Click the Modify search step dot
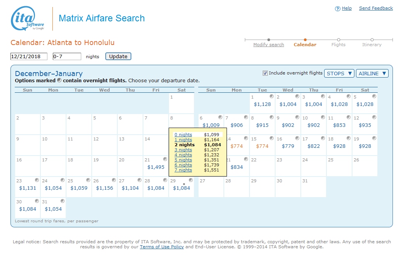The width and height of the screenshot is (403, 258). (269, 39)
